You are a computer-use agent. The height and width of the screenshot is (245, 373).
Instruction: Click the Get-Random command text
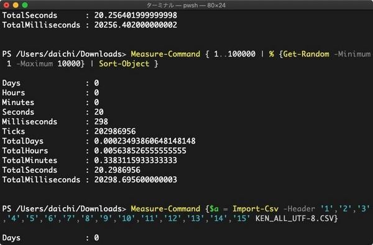coord(306,54)
